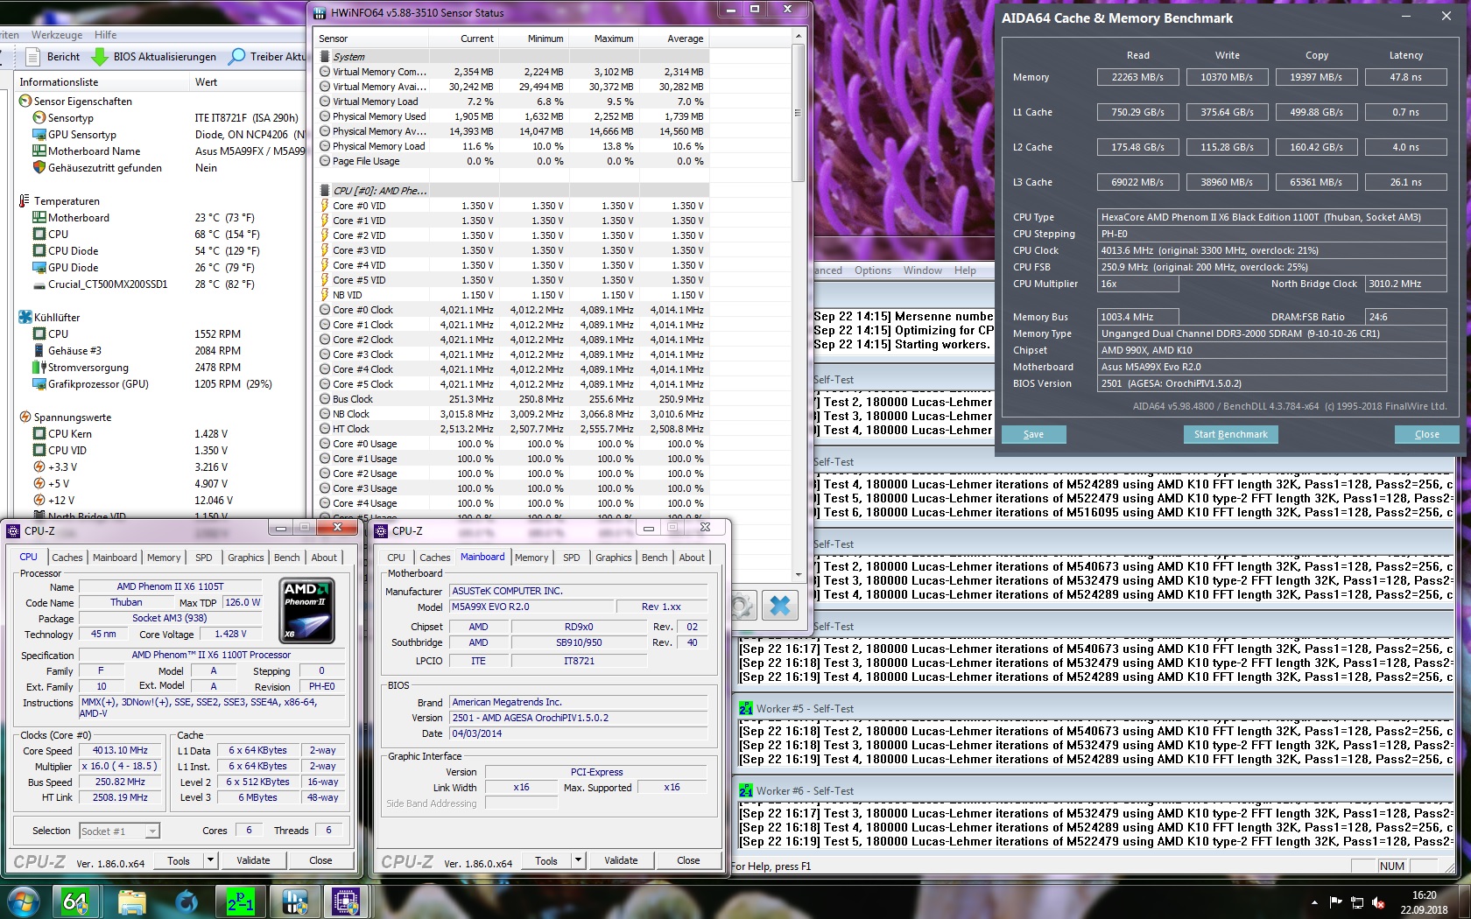
Task: Open the Werkzeuge menu
Action: [56, 35]
